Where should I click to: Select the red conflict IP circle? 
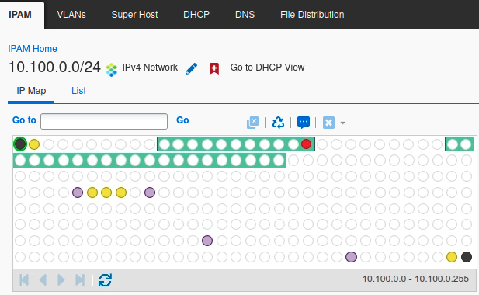click(306, 144)
